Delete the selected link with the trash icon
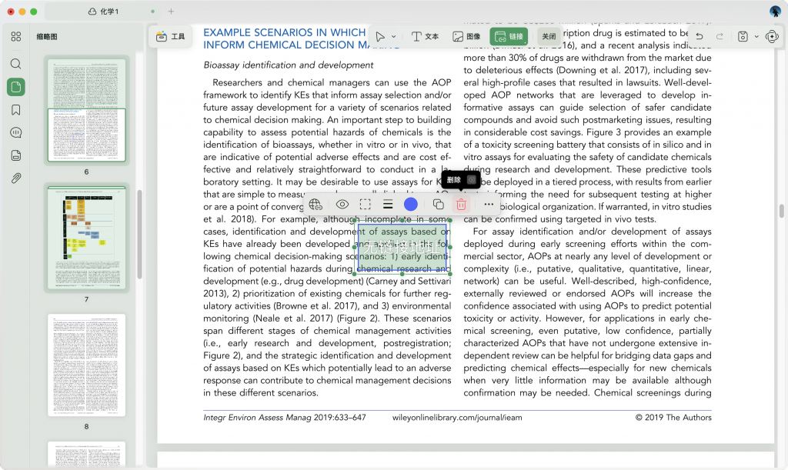This screenshot has height=470, width=788. 462,205
